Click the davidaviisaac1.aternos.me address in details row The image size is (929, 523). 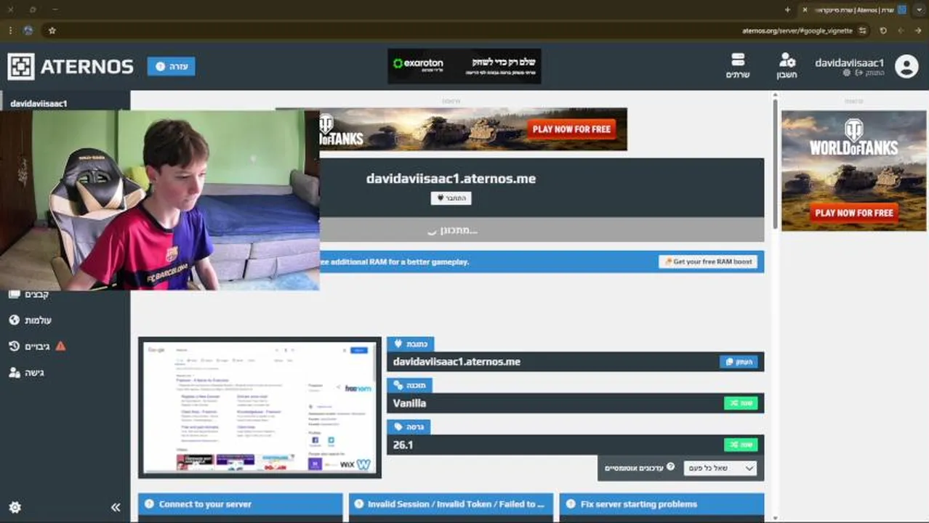tap(457, 361)
